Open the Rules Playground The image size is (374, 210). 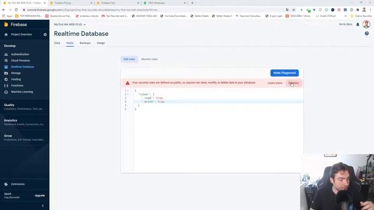coord(285,73)
